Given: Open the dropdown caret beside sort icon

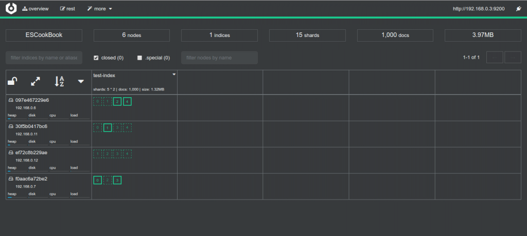Looking at the screenshot, I should pos(81,81).
